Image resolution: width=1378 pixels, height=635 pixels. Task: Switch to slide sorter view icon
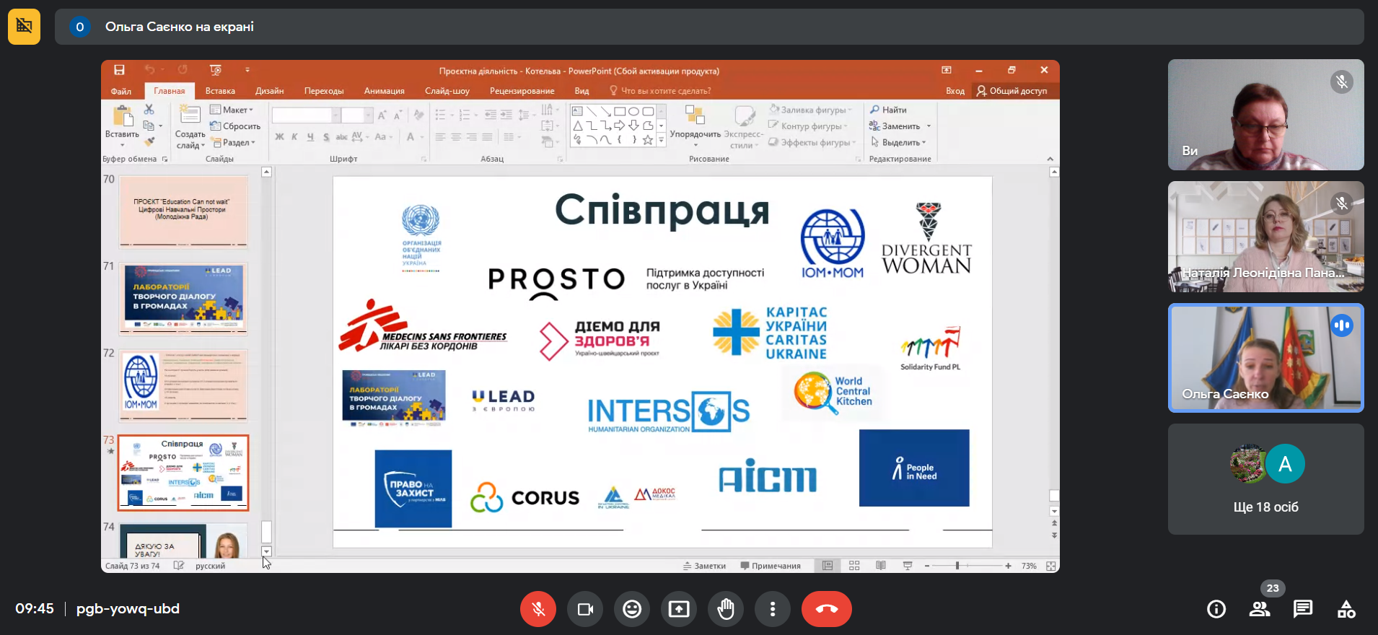(x=854, y=566)
